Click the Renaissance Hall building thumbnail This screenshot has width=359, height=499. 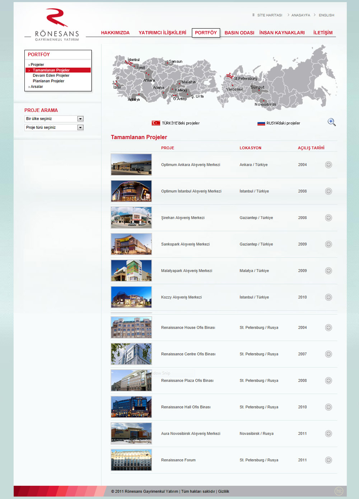(x=131, y=407)
